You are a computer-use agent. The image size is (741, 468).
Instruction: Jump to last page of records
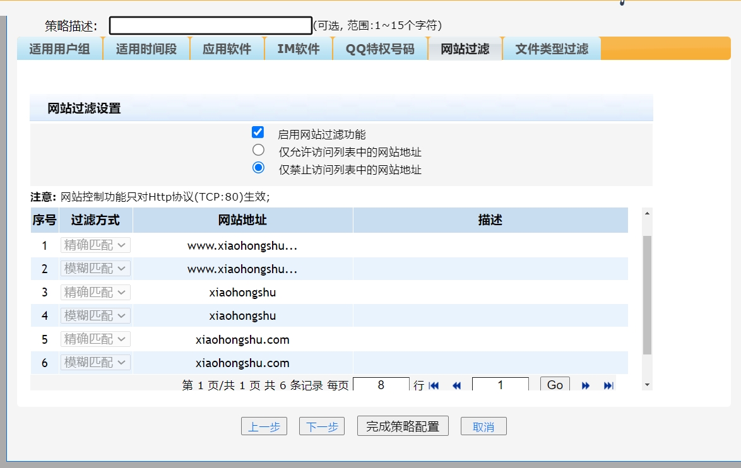(608, 385)
